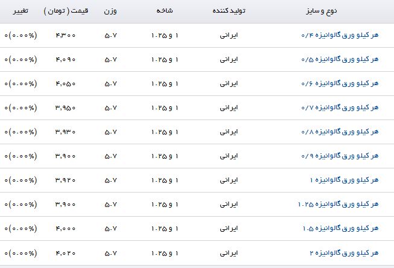Click ایرانی in the گالوانیزه ۰/۶ row
The height and width of the screenshot is (268, 394).
(229, 83)
